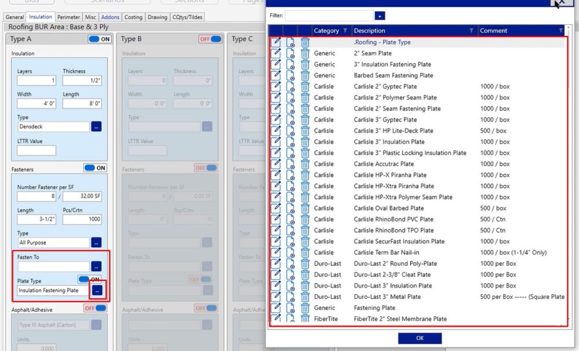
Task: Click Type A Layers input field
Action: [x=36, y=81]
